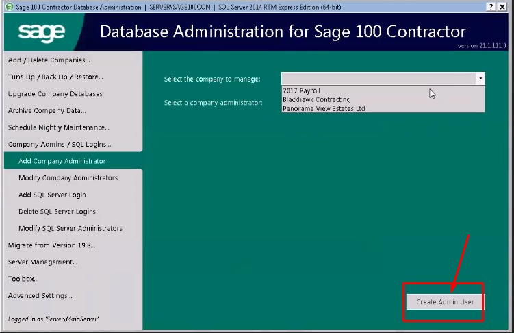Select Add Company Administrator item

coord(62,161)
